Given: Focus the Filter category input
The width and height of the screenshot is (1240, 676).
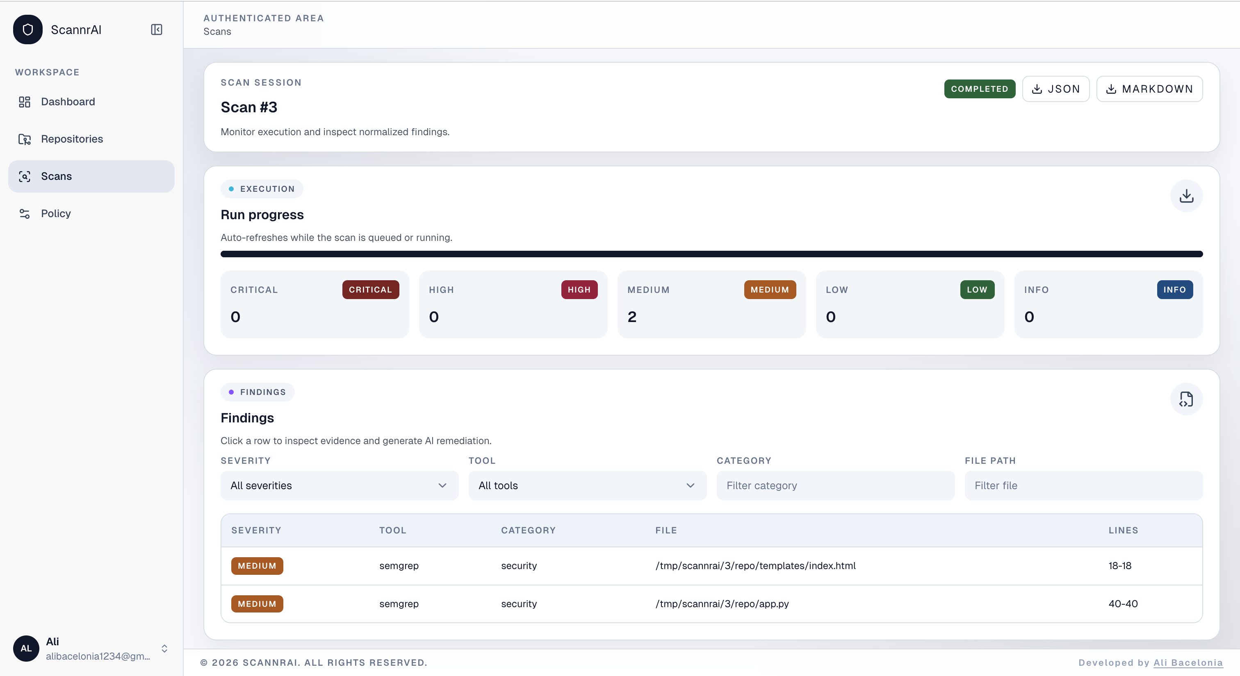Looking at the screenshot, I should point(835,485).
